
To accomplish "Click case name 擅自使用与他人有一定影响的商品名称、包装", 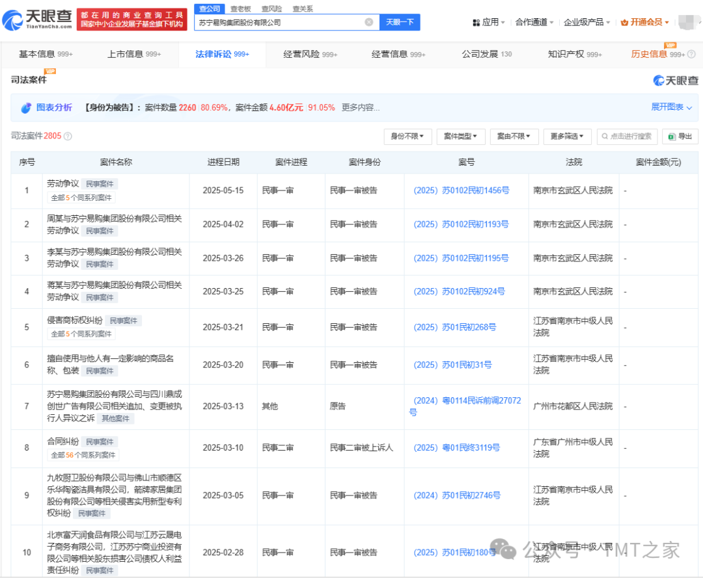I will pyautogui.click(x=110, y=365).
